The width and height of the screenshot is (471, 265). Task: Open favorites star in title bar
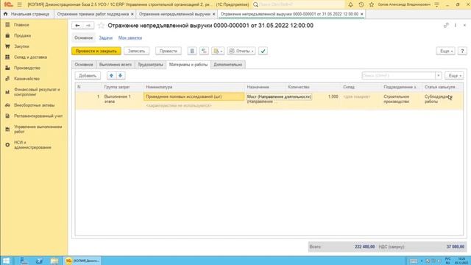pyautogui.click(x=372, y=4)
